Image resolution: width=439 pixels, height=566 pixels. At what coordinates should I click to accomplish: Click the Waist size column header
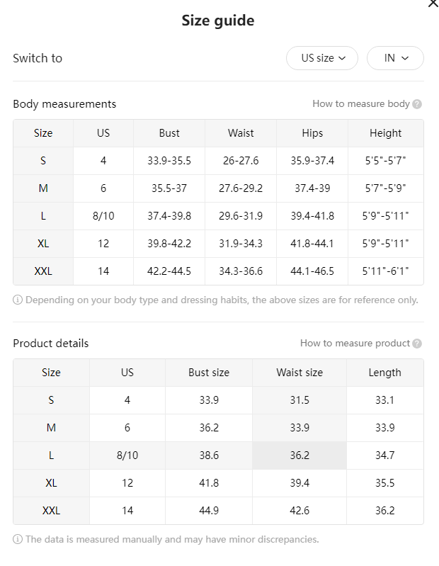tap(300, 373)
